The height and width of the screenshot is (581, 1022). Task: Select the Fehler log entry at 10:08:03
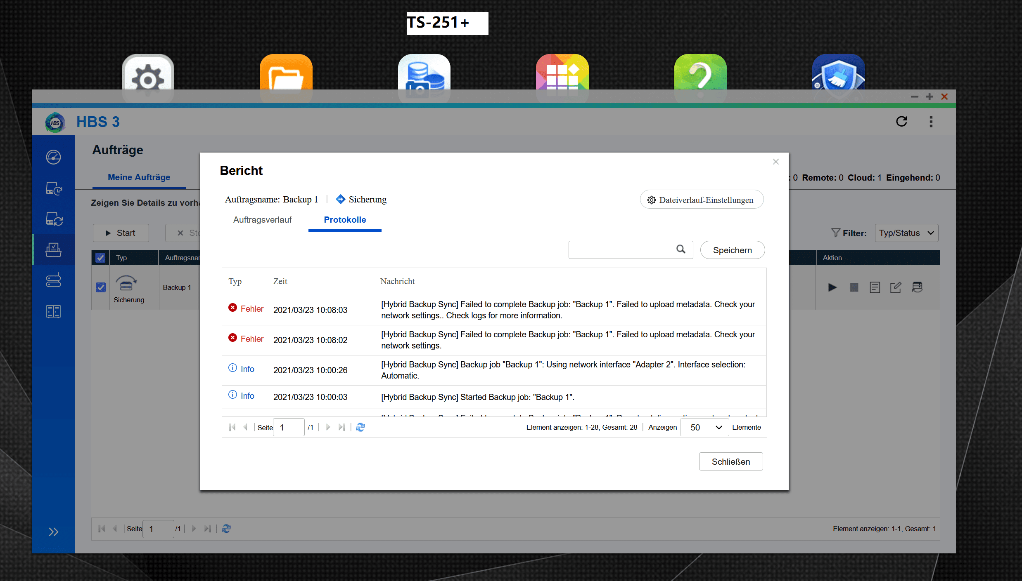tap(494, 310)
